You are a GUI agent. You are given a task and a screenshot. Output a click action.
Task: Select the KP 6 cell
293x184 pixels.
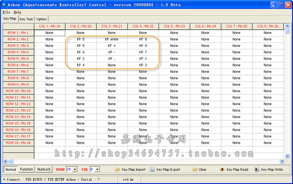coord(81,52)
